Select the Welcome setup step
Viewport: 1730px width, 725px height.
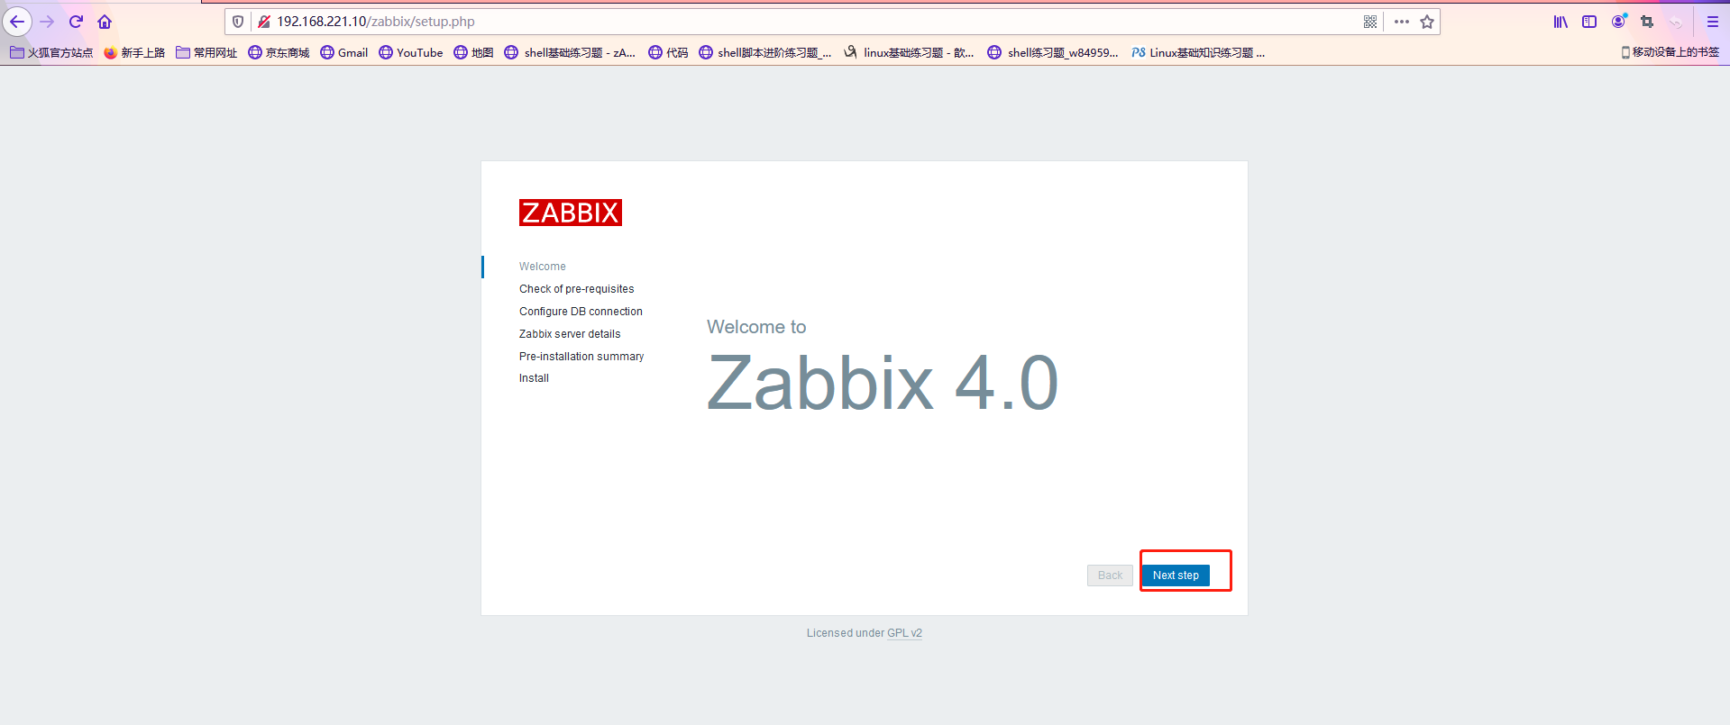click(543, 267)
